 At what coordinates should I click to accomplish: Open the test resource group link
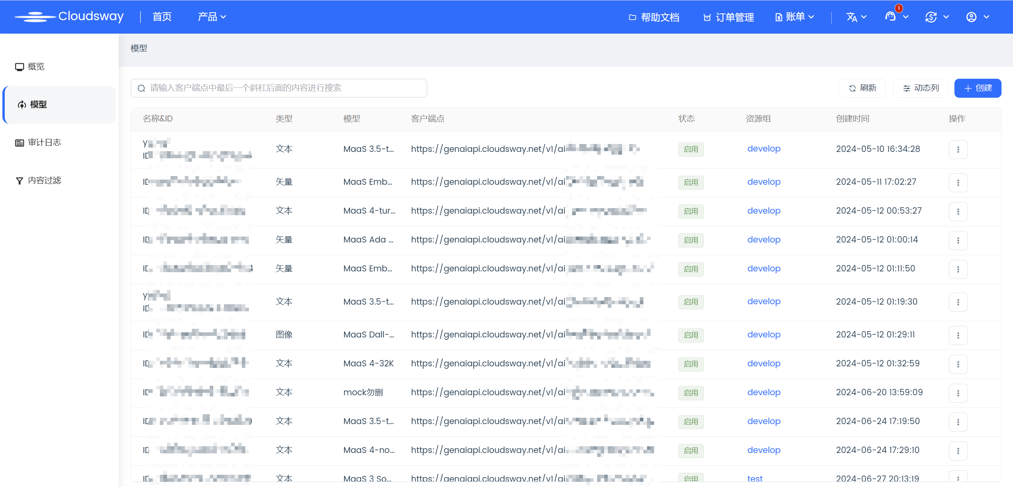[x=755, y=479]
